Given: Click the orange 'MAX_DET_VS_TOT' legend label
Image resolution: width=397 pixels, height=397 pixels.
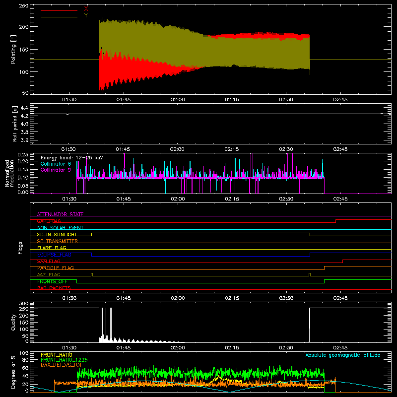Looking at the screenshot, I should [62, 365].
